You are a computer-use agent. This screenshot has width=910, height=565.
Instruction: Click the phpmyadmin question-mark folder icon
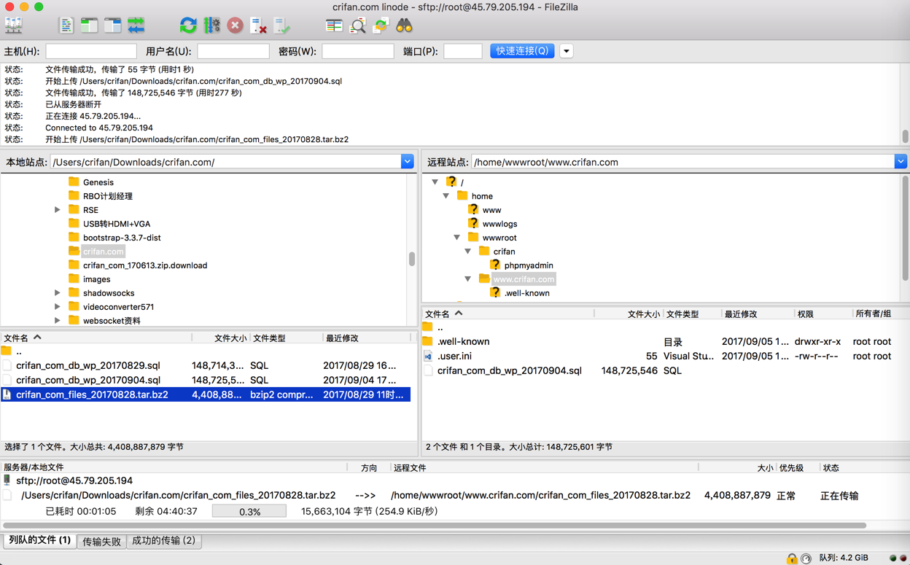(495, 265)
